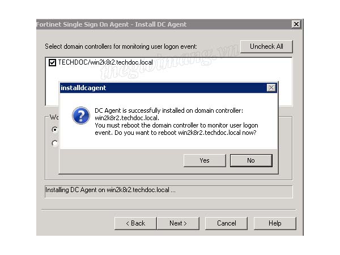Click Yes to reboot the domain controller
This screenshot has height=255, width=340.
click(205, 160)
